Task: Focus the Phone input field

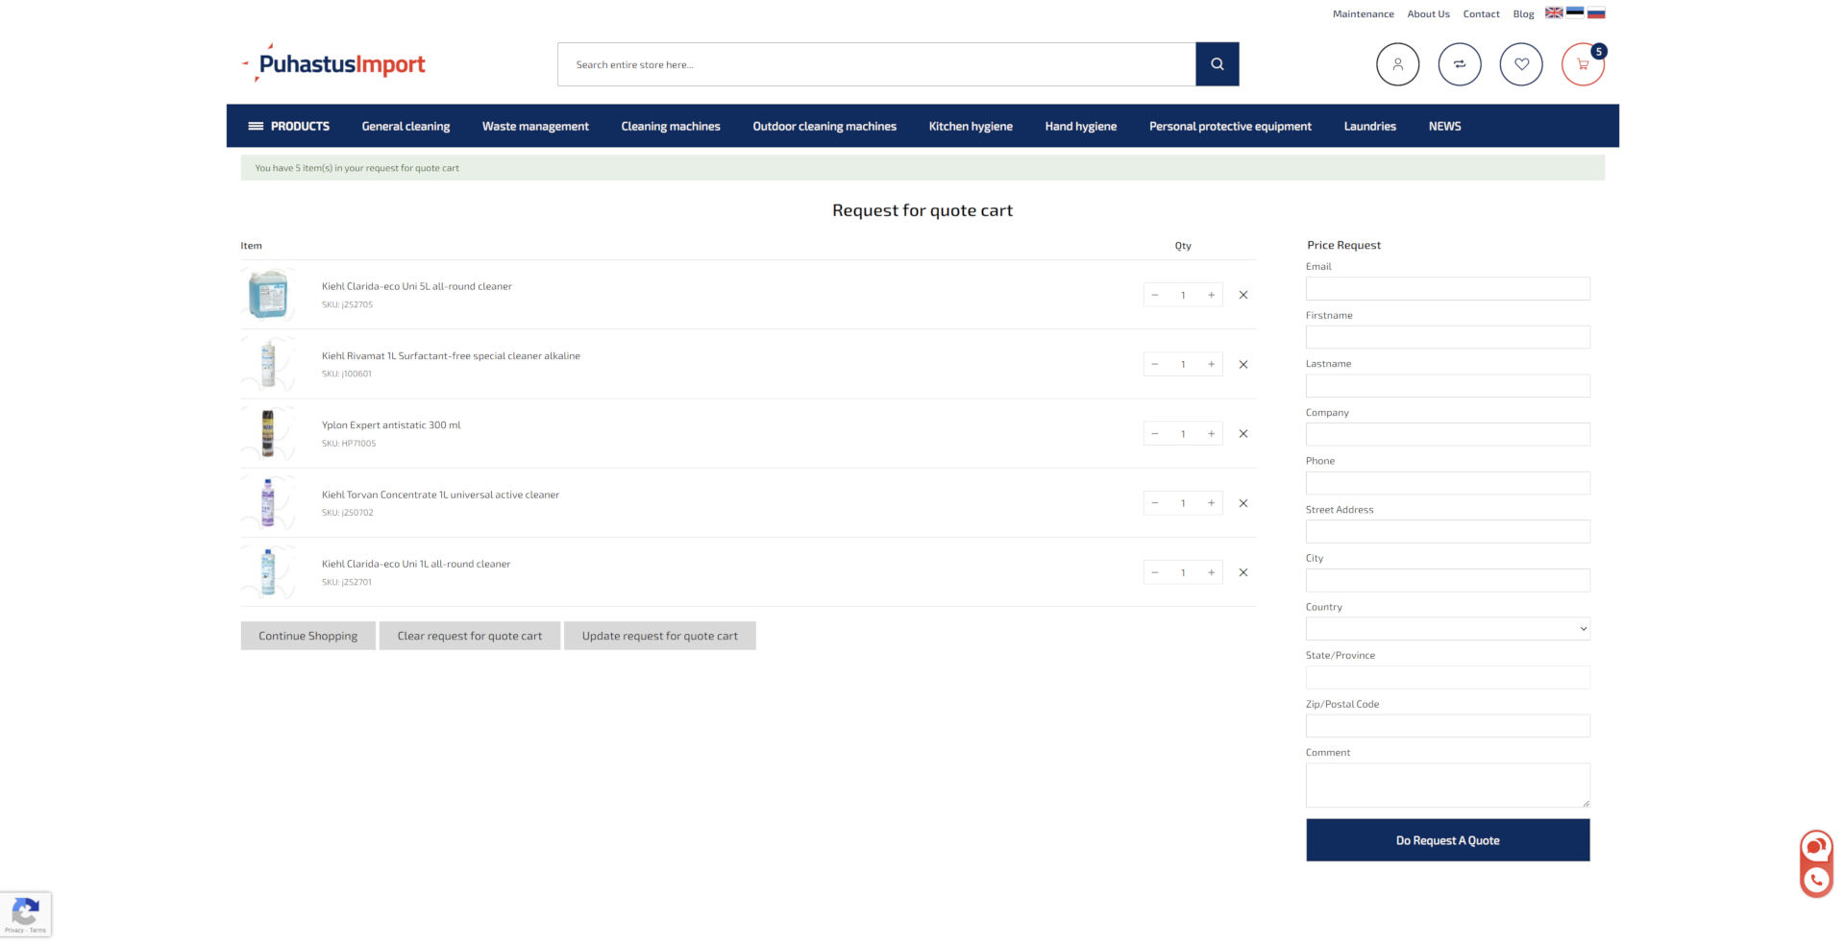Action: (x=1447, y=483)
